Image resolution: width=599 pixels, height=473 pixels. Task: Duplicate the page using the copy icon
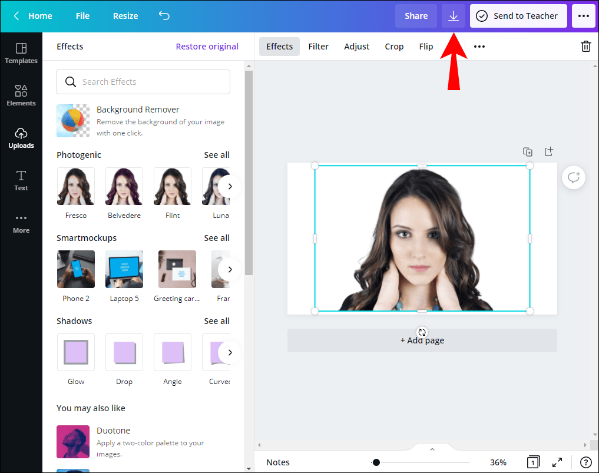click(x=528, y=151)
